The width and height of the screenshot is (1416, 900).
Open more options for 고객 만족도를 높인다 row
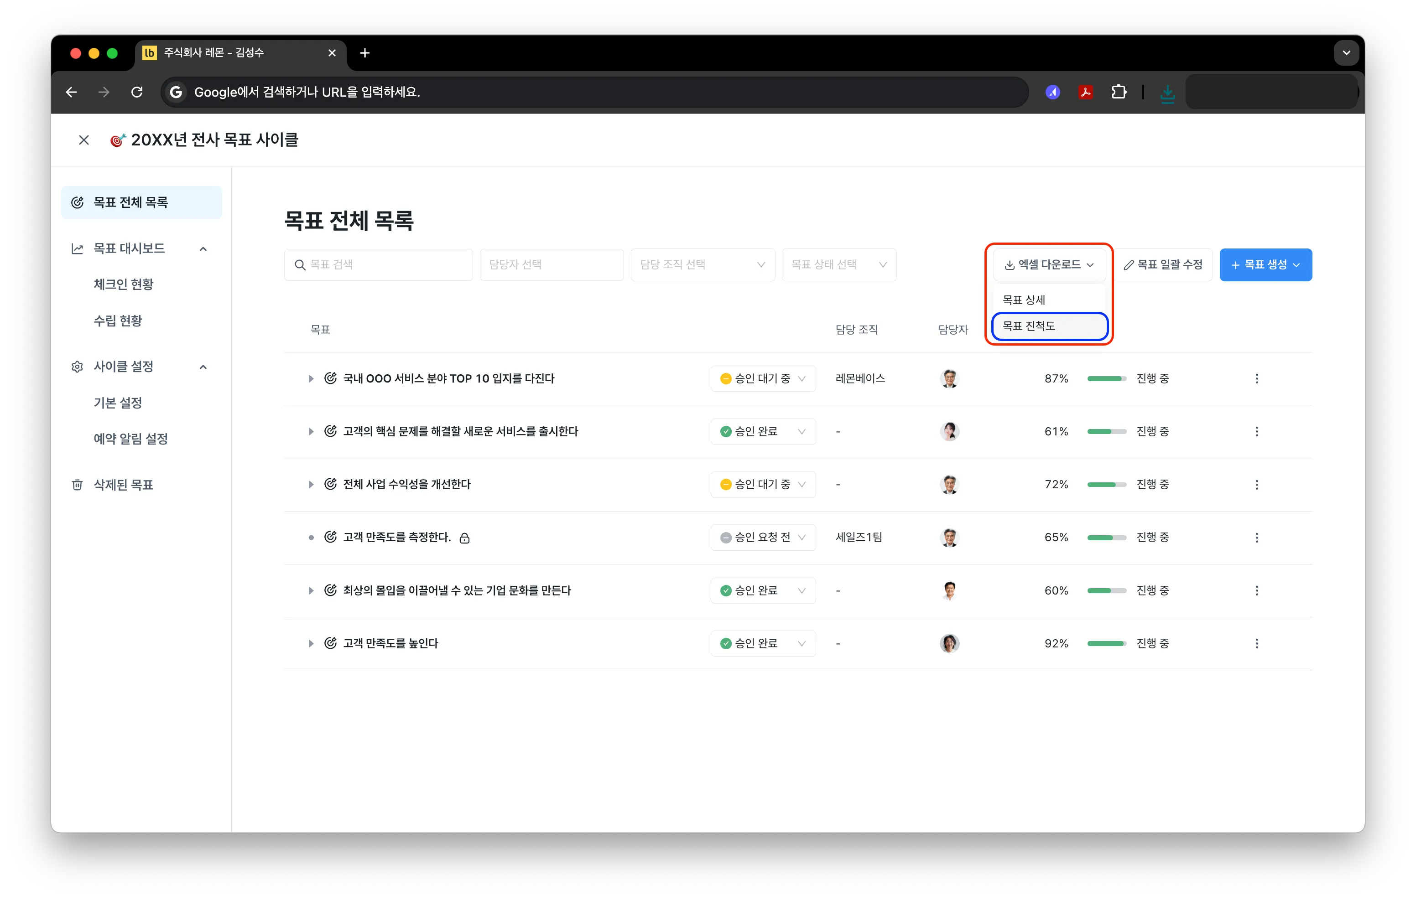pyautogui.click(x=1257, y=643)
